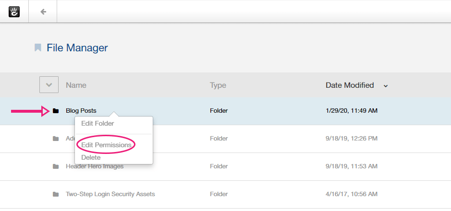Go back using the left arrow icon

pyautogui.click(x=43, y=12)
